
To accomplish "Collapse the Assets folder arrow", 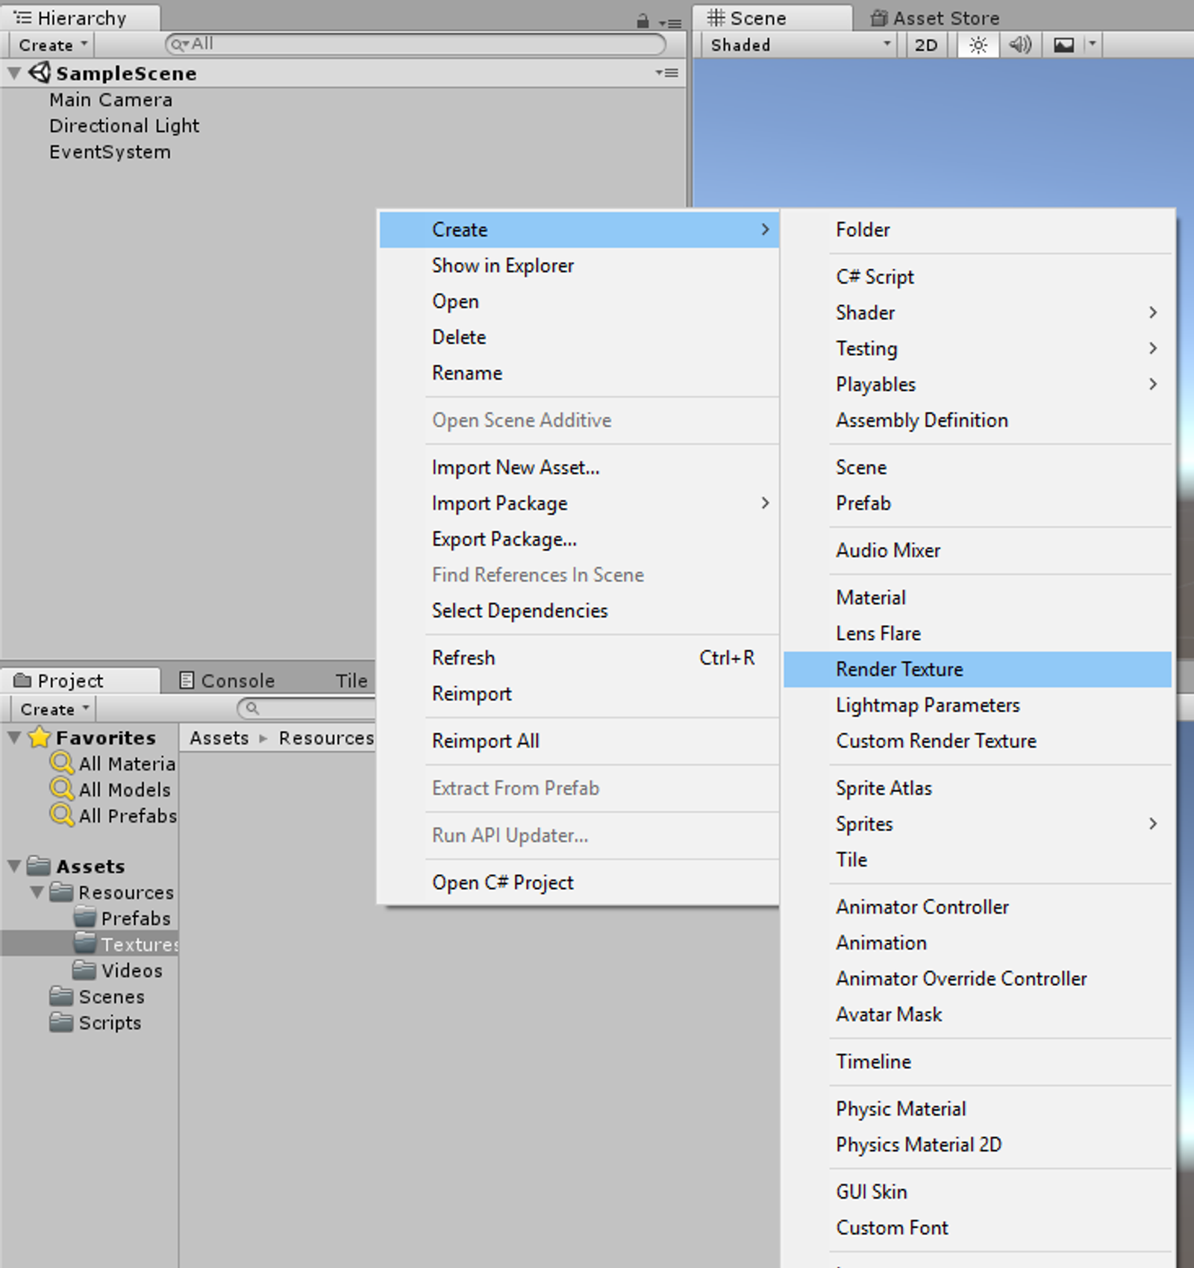I will (14, 867).
